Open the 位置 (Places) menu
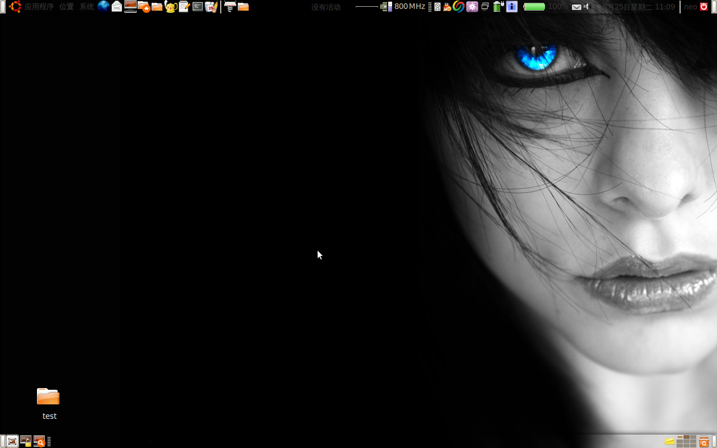This screenshot has width=717, height=448. click(x=67, y=7)
